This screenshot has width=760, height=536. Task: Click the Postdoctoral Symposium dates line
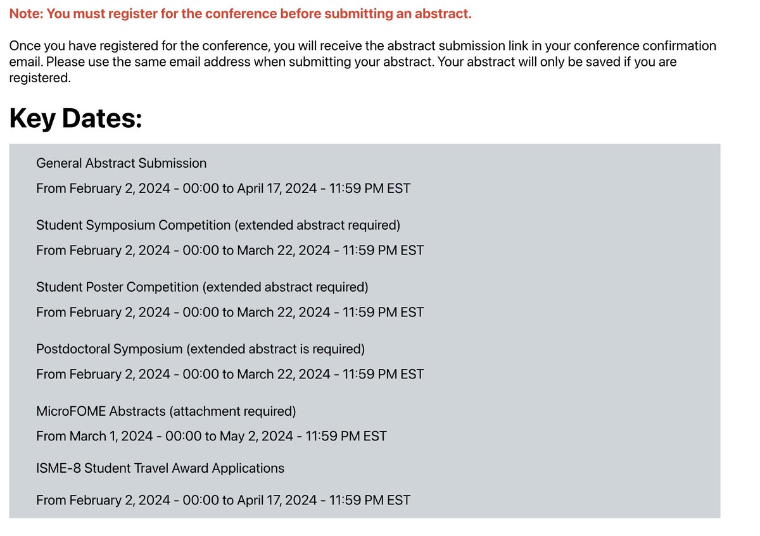[x=230, y=374]
